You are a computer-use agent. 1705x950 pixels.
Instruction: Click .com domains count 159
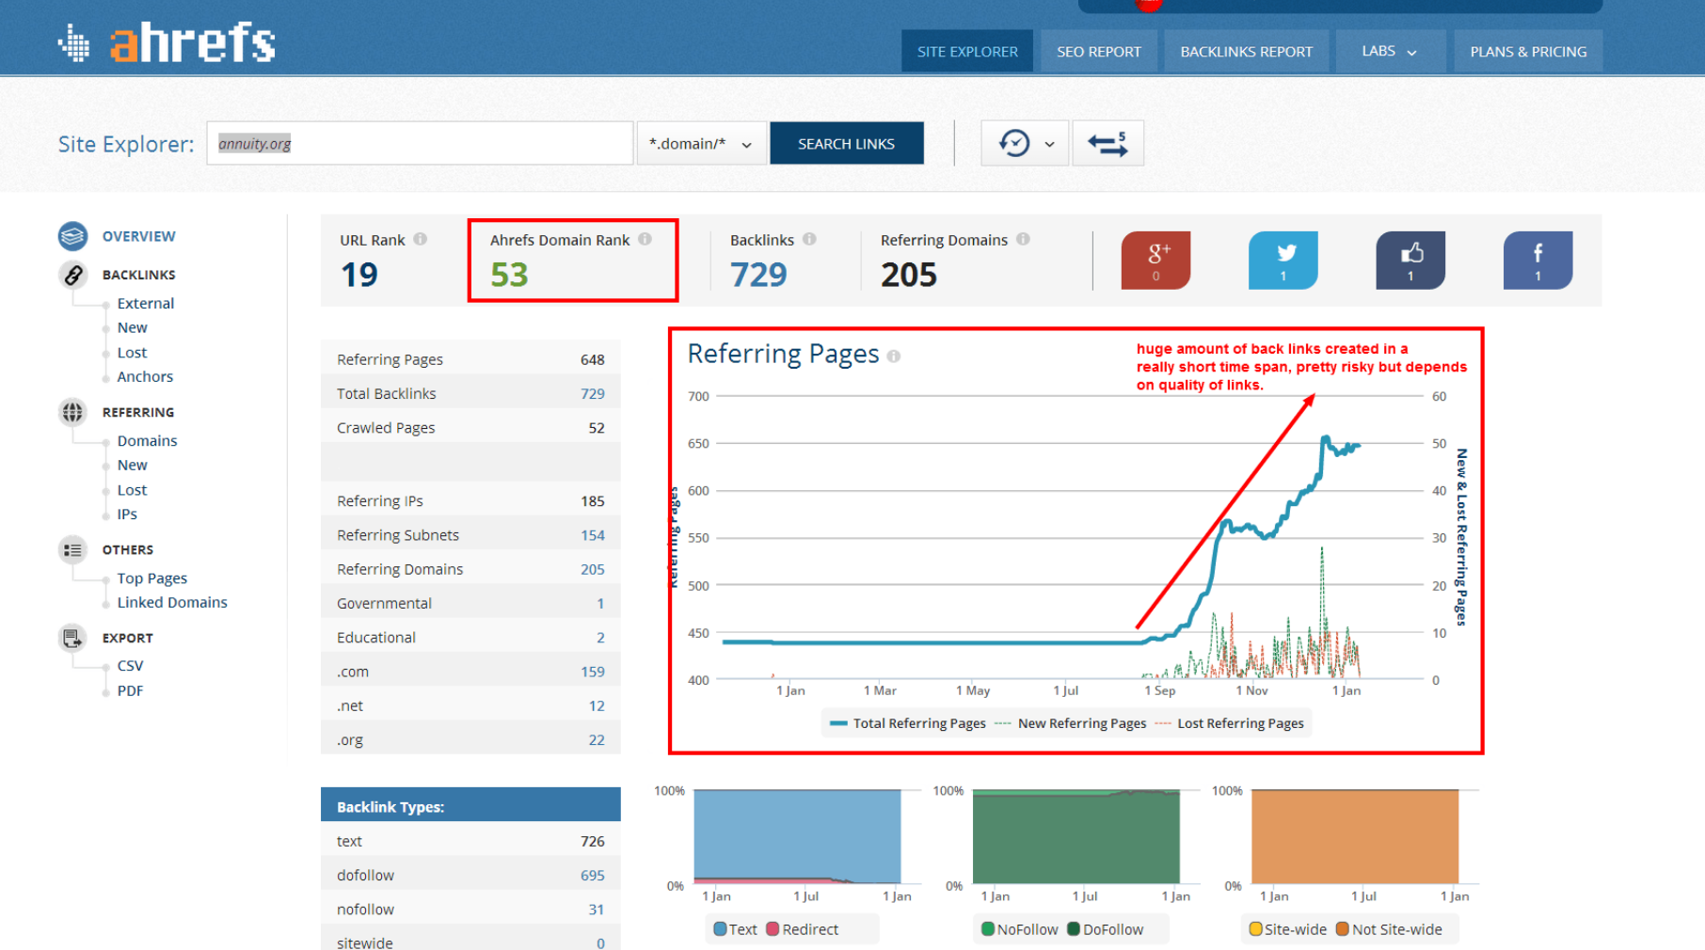[592, 672]
